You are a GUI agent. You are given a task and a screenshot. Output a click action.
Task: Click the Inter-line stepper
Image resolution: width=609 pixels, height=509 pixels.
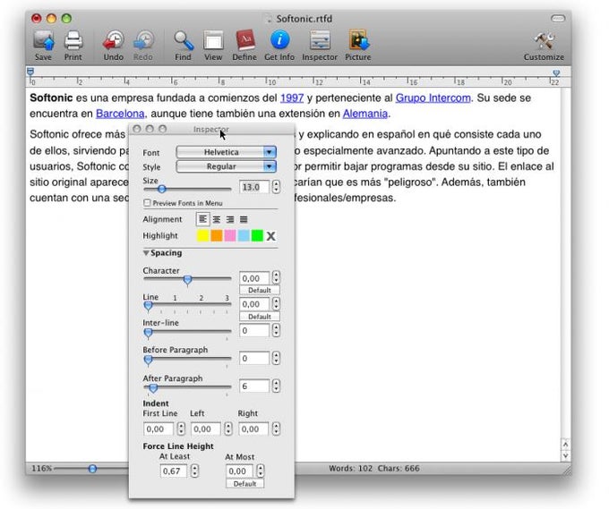(x=276, y=330)
